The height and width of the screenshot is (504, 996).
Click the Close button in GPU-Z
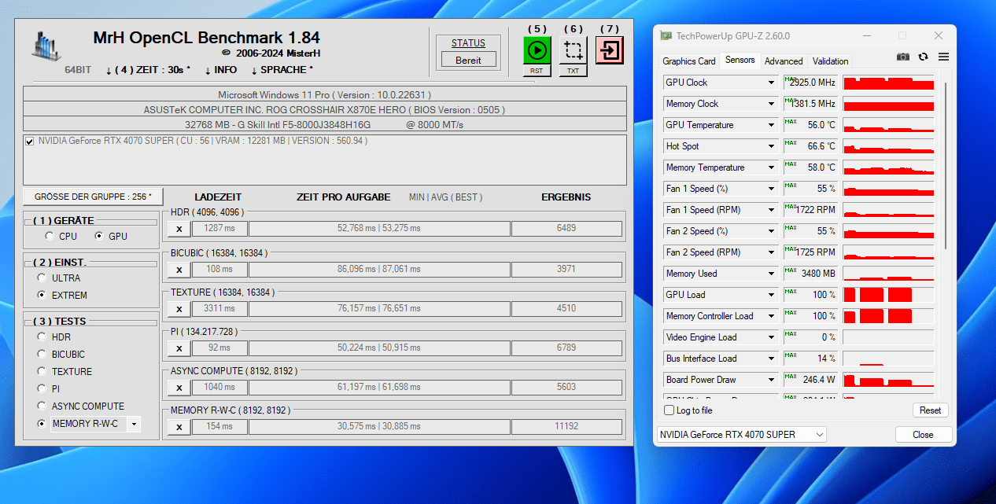coord(923,435)
